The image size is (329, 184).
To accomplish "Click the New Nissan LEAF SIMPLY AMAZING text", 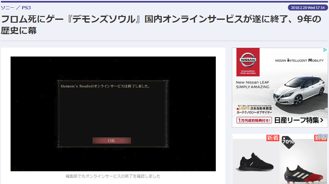I will (x=253, y=85).
